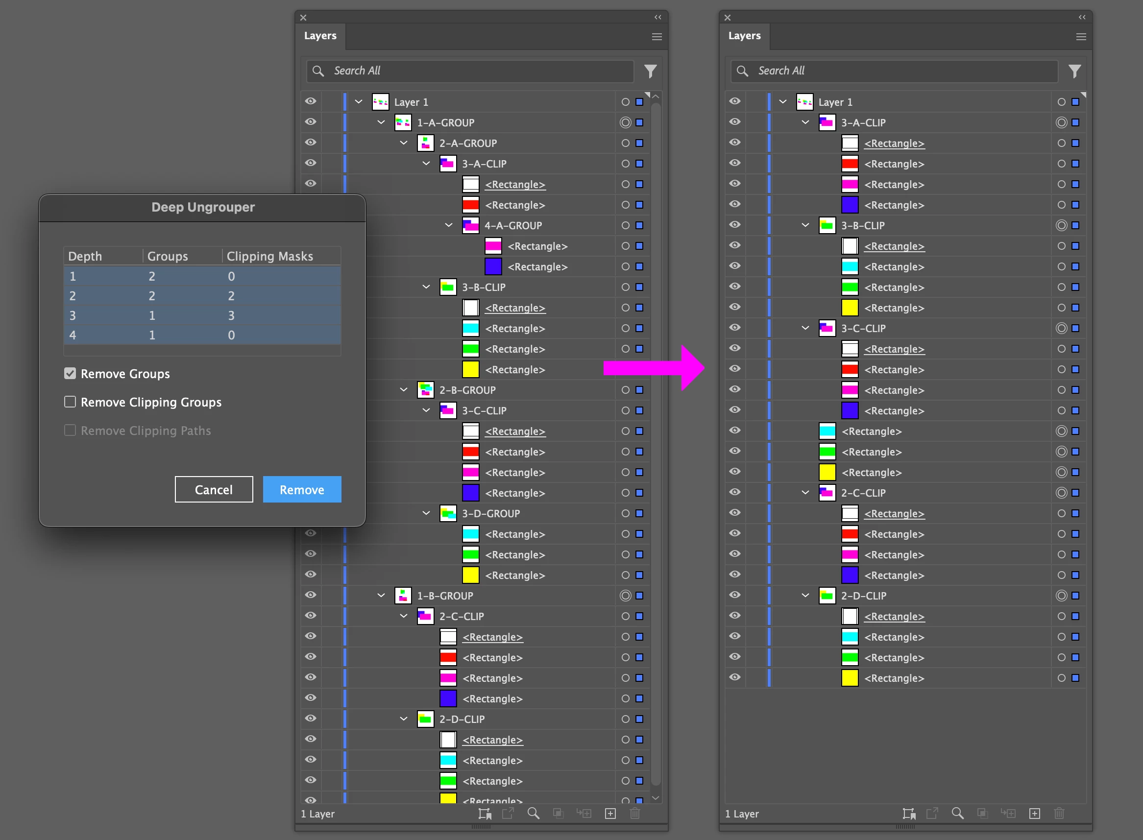Click Delete Selection trash icon in right panel

pyautogui.click(x=1059, y=814)
